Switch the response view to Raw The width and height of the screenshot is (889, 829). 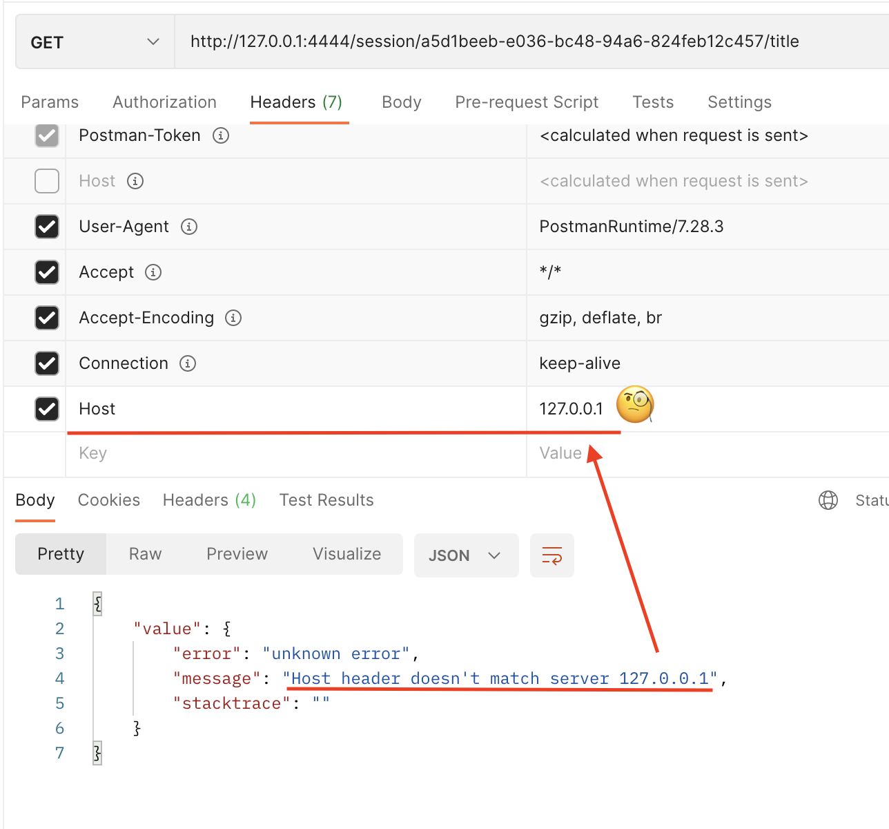point(144,553)
